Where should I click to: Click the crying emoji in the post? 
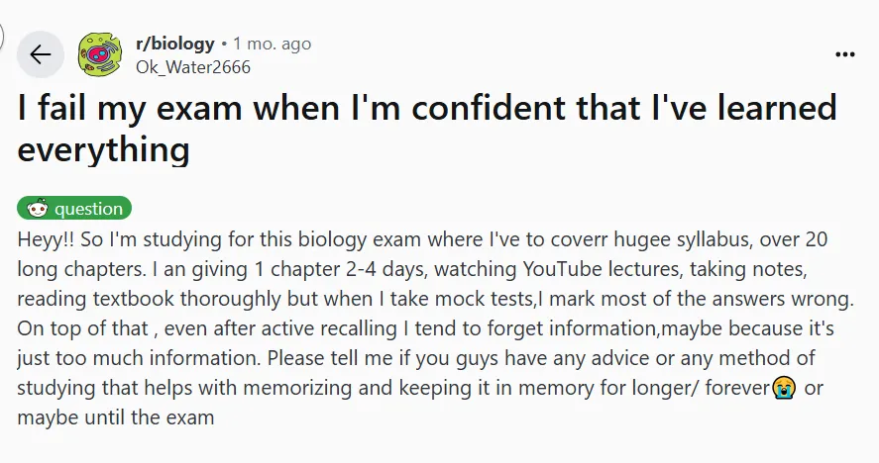[x=784, y=388]
